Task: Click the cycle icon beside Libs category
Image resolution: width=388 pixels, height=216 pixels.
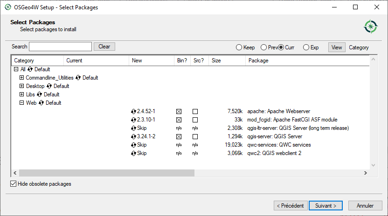Action: pos(40,94)
